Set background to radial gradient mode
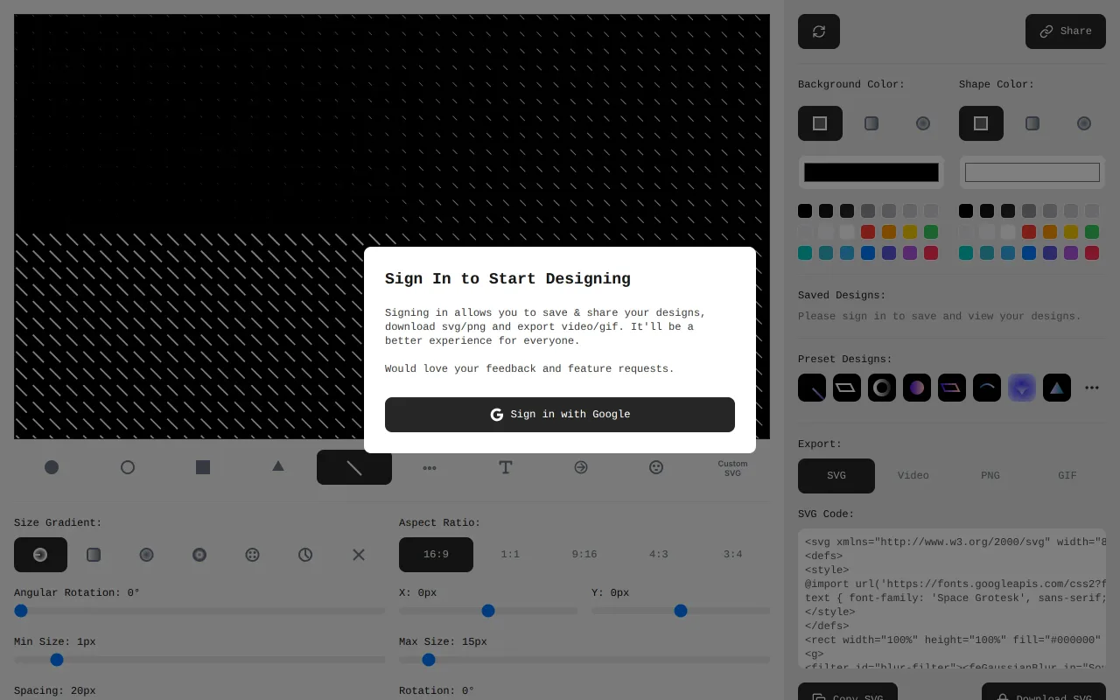This screenshot has width=1120, height=700. tap(923, 123)
